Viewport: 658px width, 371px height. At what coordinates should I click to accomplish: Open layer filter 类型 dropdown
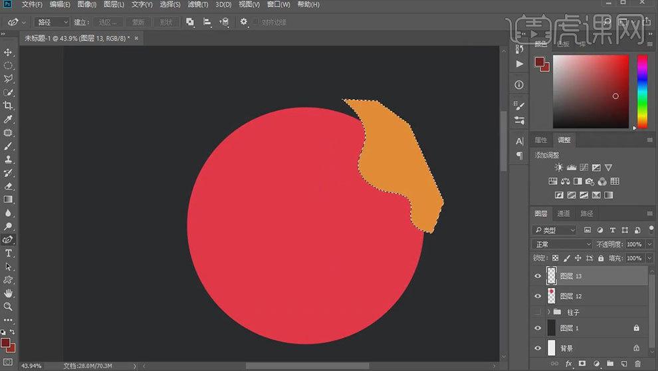(x=555, y=230)
